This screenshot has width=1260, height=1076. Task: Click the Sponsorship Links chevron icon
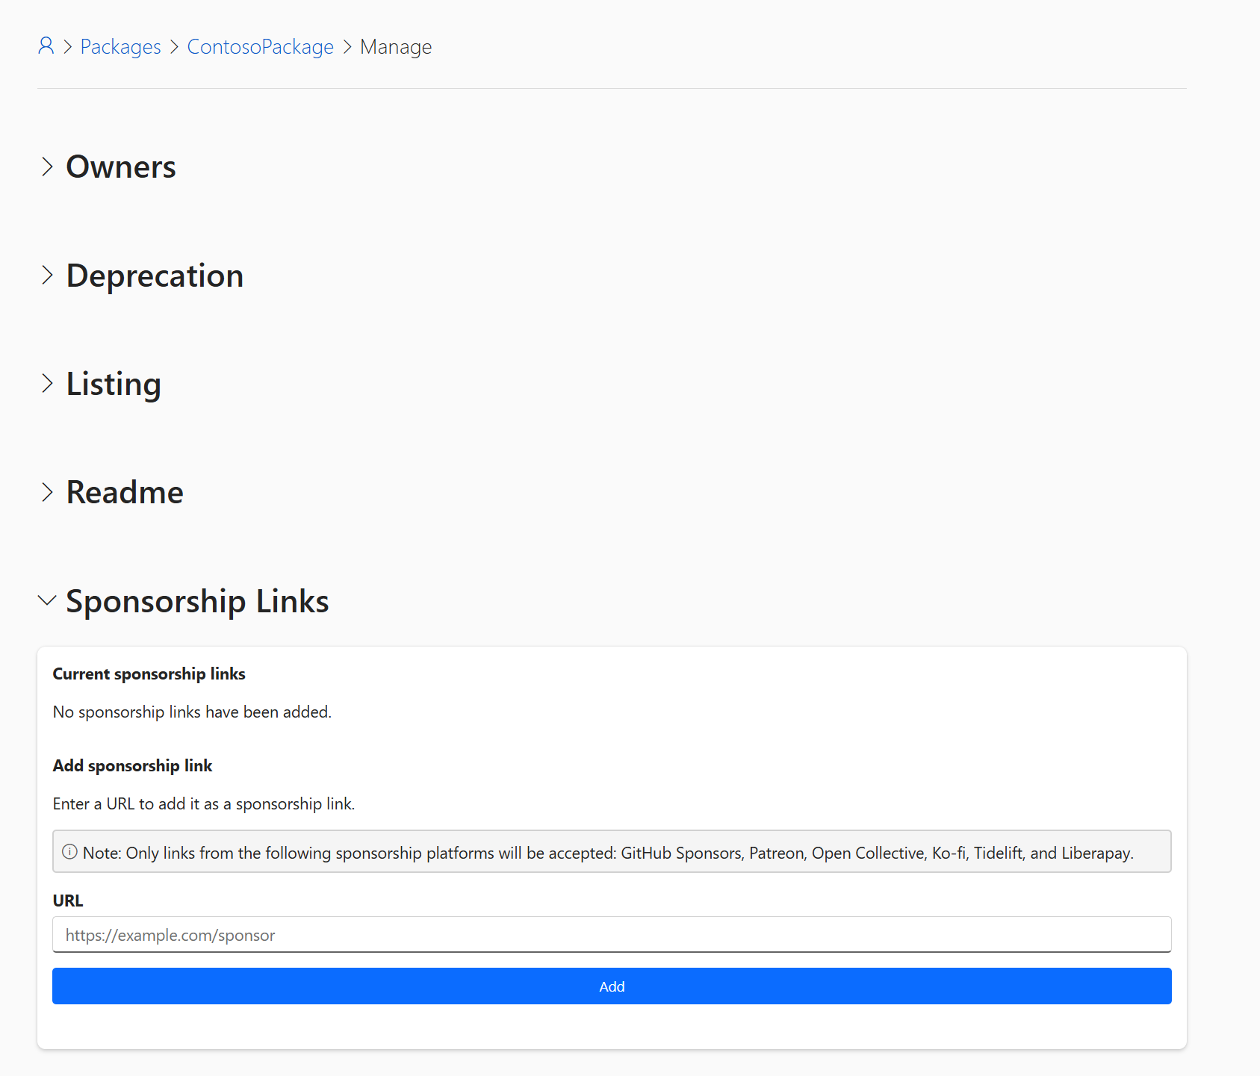coord(48,600)
